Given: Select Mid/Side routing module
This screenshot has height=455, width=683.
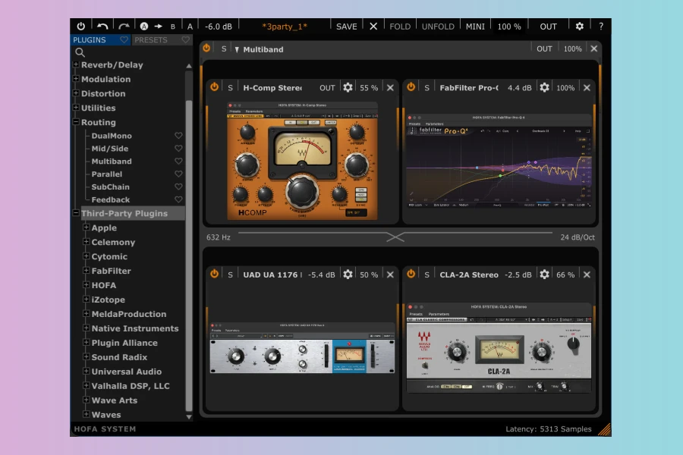Looking at the screenshot, I should click(110, 149).
